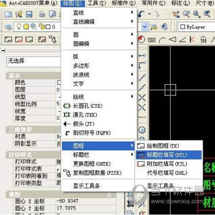Click the triangle taper symbol icon
This screenshot has width=215, height=215.
[x=172, y=39]
